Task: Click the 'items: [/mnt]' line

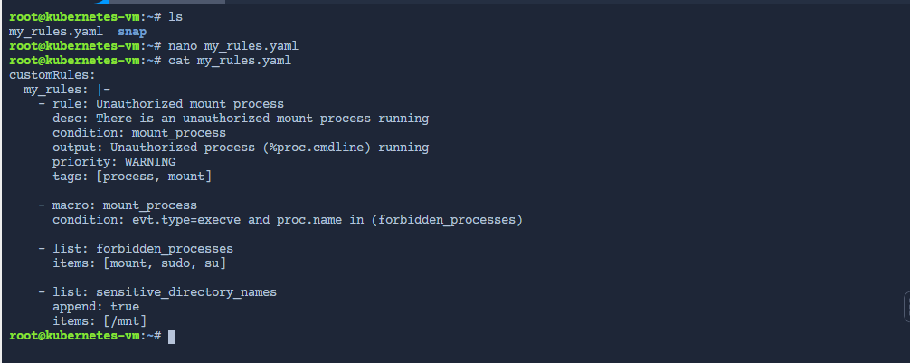Action: click(x=100, y=321)
